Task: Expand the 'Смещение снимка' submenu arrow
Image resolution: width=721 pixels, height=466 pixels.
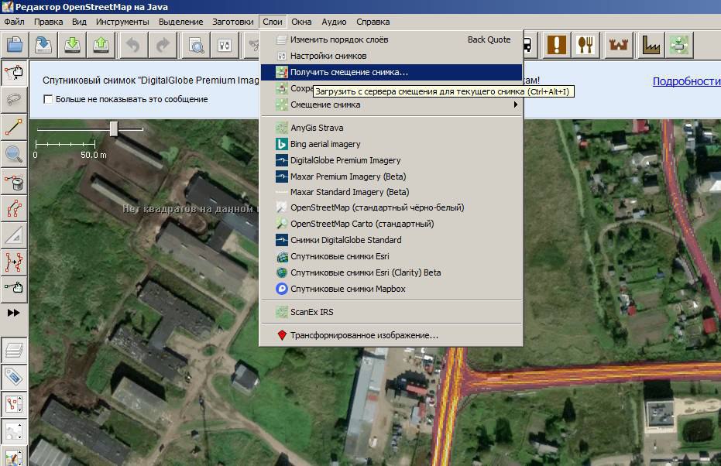Action: pos(516,105)
